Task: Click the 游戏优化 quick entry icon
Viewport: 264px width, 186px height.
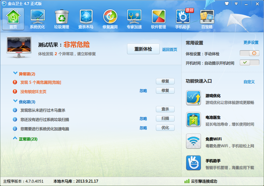Action: point(193,98)
